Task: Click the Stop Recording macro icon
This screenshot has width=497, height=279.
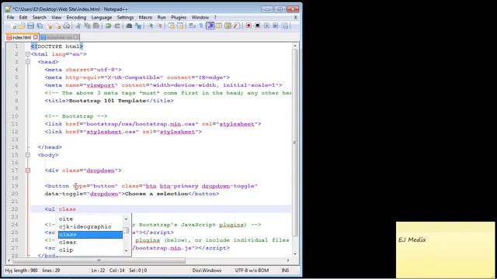Action: 257,26
